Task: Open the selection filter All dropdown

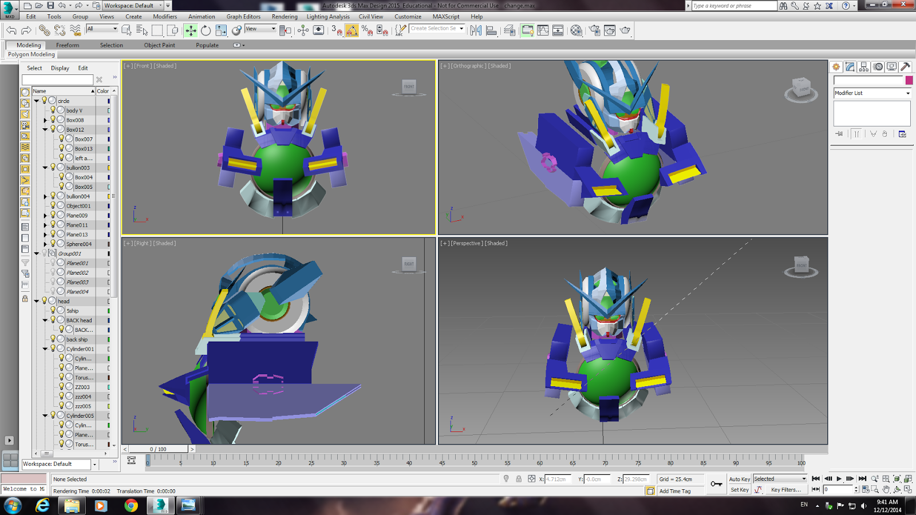Action: [x=102, y=29]
